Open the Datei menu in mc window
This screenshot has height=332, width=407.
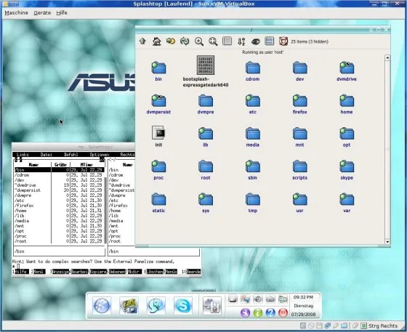coord(47,154)
